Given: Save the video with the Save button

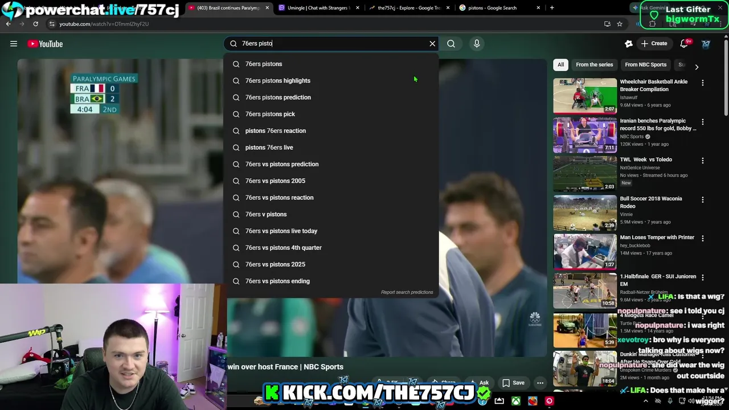Looking at the screenshot, I should [x=513, y=383].
